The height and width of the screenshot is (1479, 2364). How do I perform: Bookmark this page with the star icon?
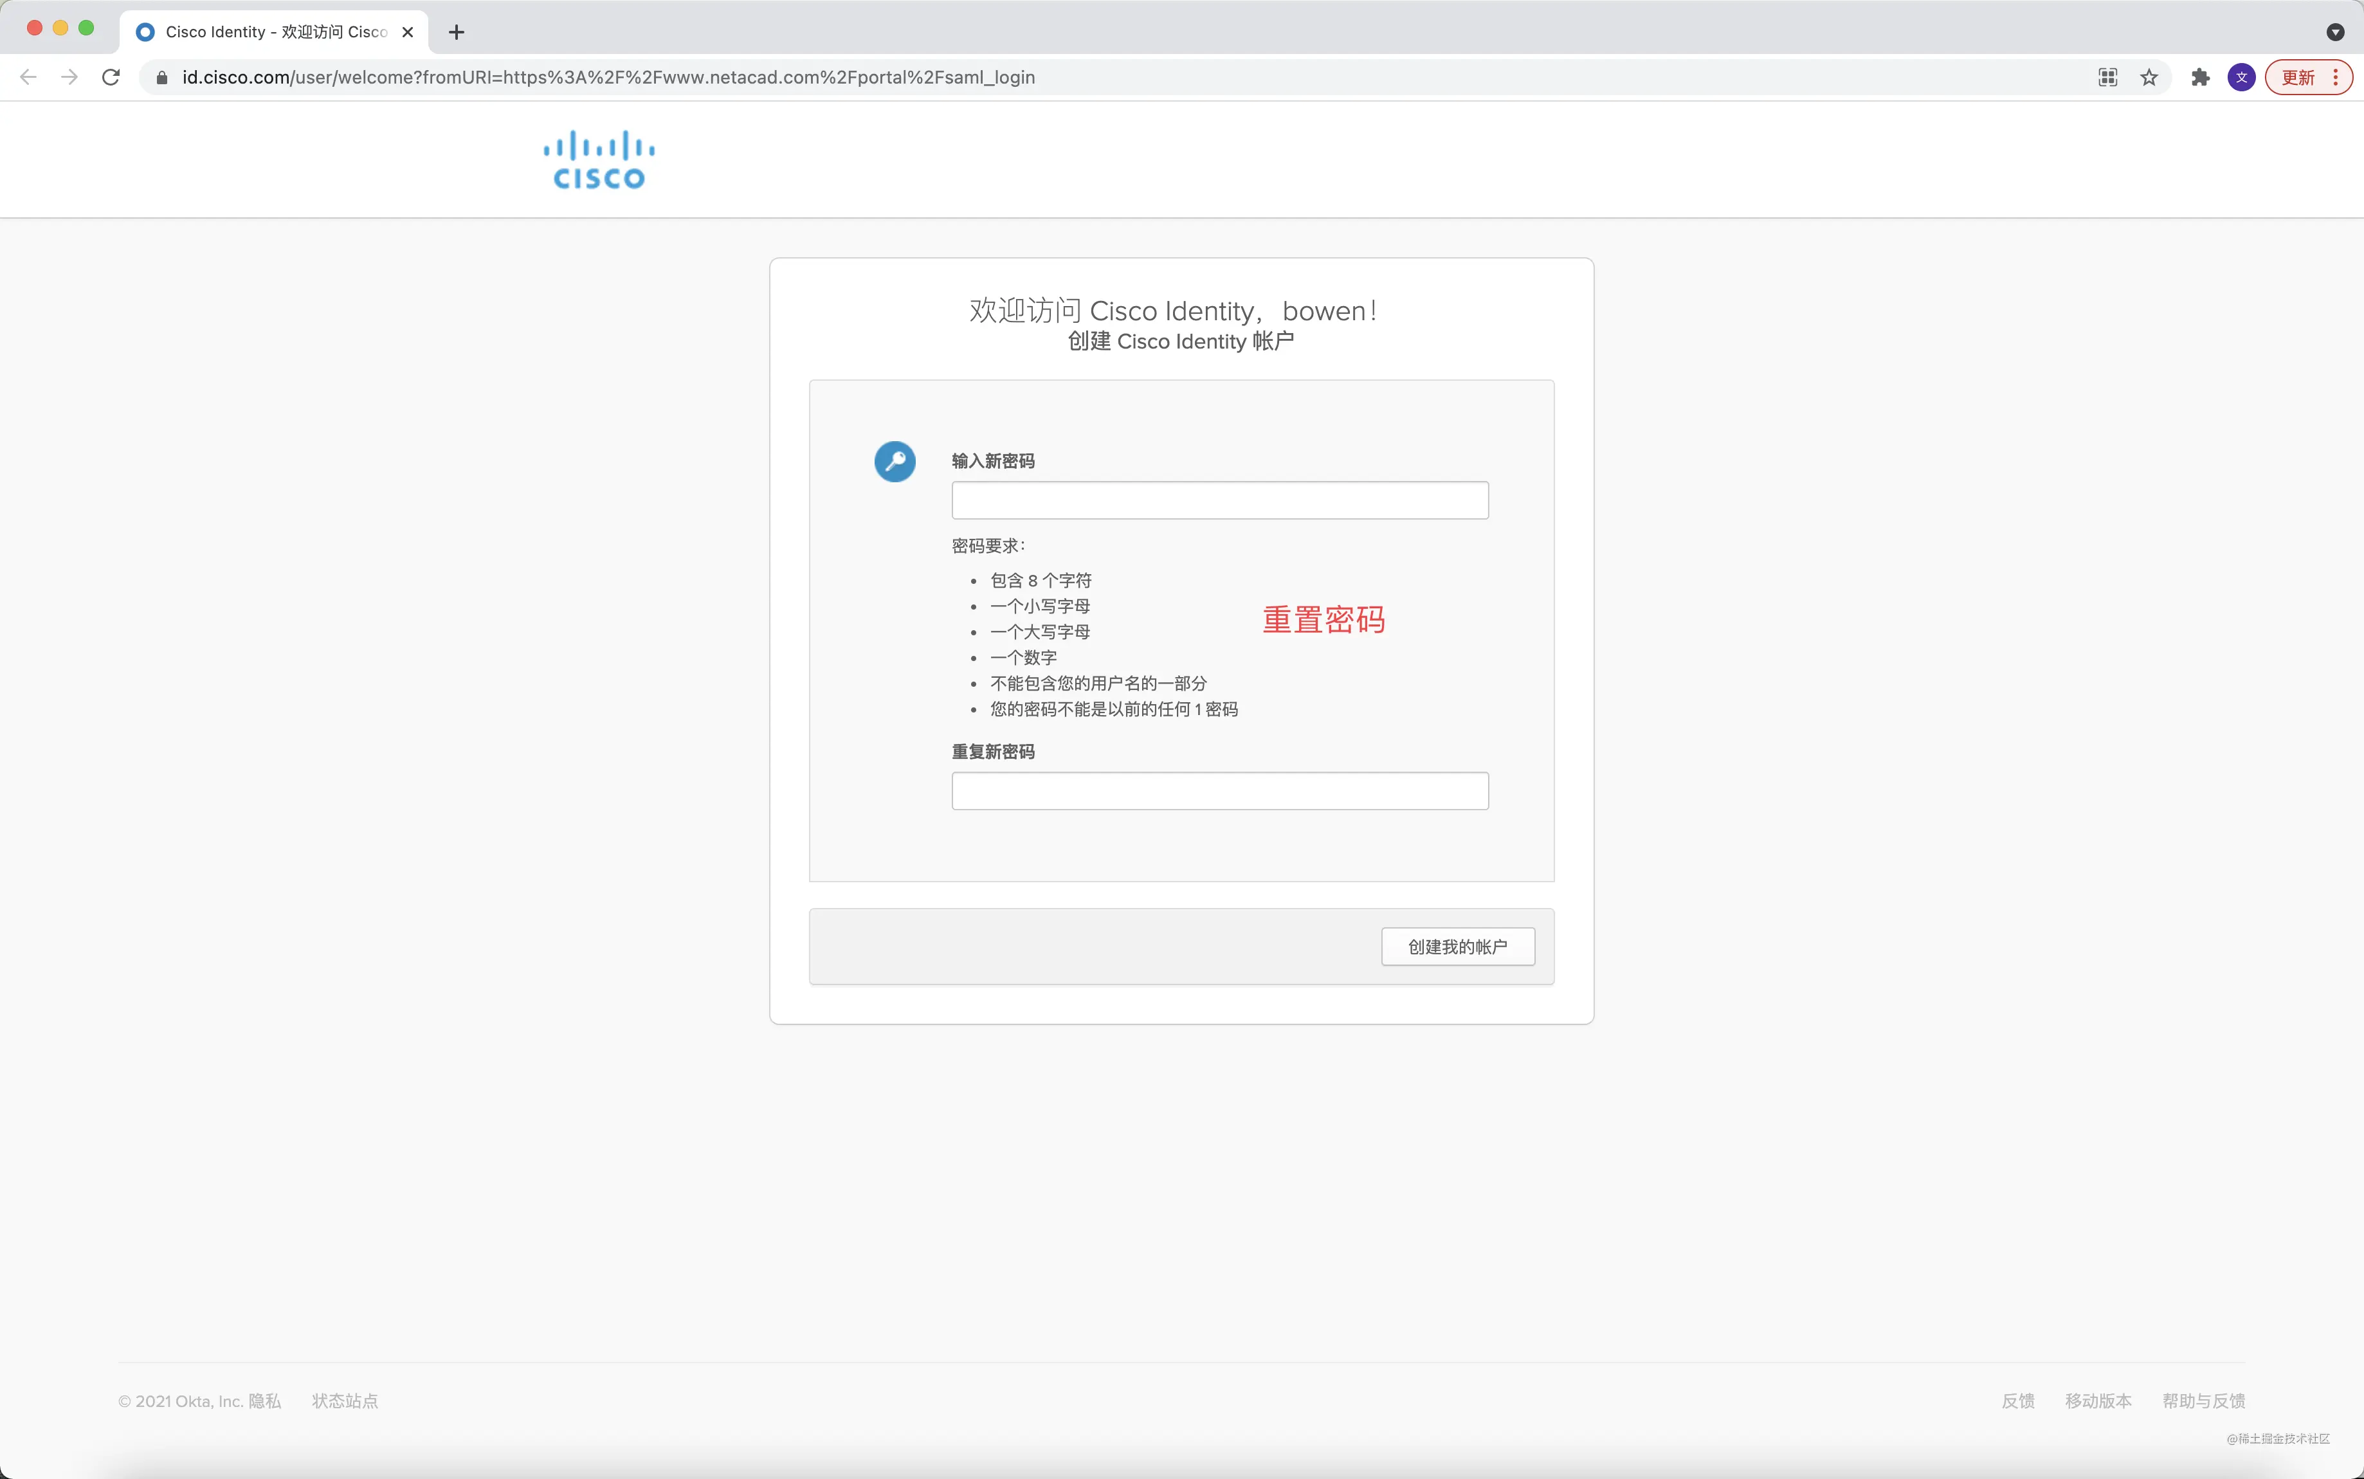click(2149, 77)
